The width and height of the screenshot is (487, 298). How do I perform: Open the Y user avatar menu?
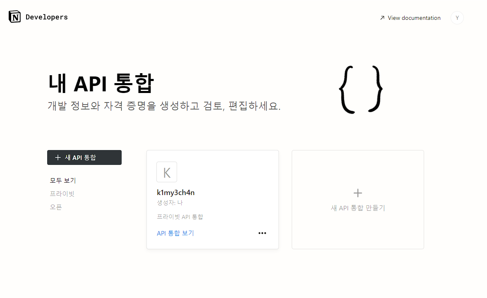click(x=457, y=18)
